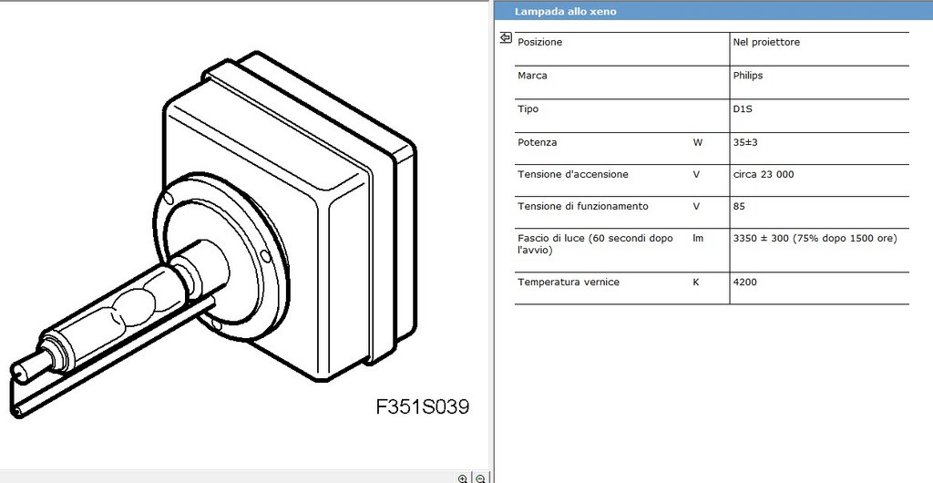Select the 'Temperatura vernice' label

pos(569,282)
